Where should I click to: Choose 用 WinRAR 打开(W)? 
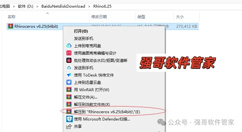pos(92,90)
